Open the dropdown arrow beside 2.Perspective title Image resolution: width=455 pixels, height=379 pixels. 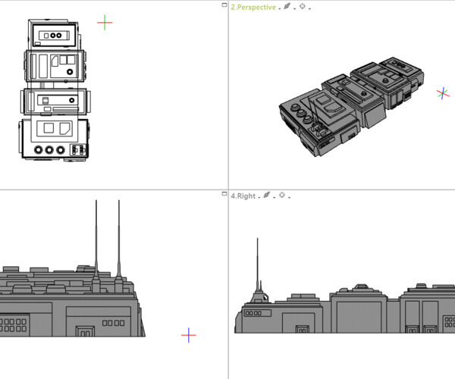pos(279,9)
